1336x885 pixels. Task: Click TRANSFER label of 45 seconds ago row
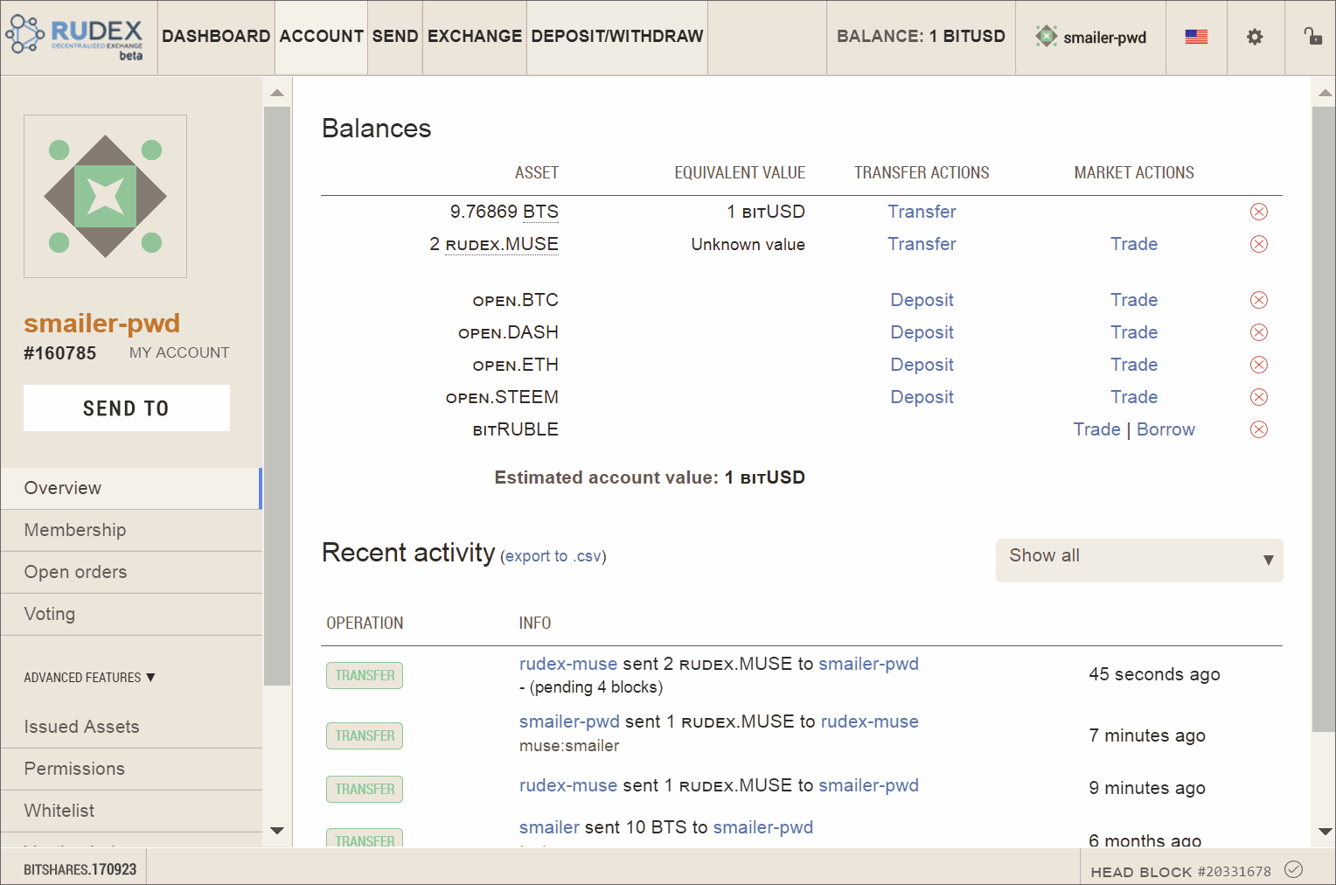(365, 675)
